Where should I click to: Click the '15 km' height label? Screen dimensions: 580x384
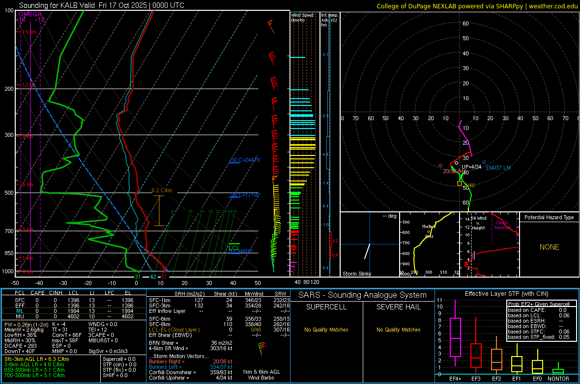(29, 32)
